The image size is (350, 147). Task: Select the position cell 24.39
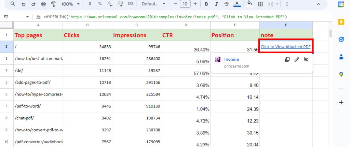pos(235,106)
